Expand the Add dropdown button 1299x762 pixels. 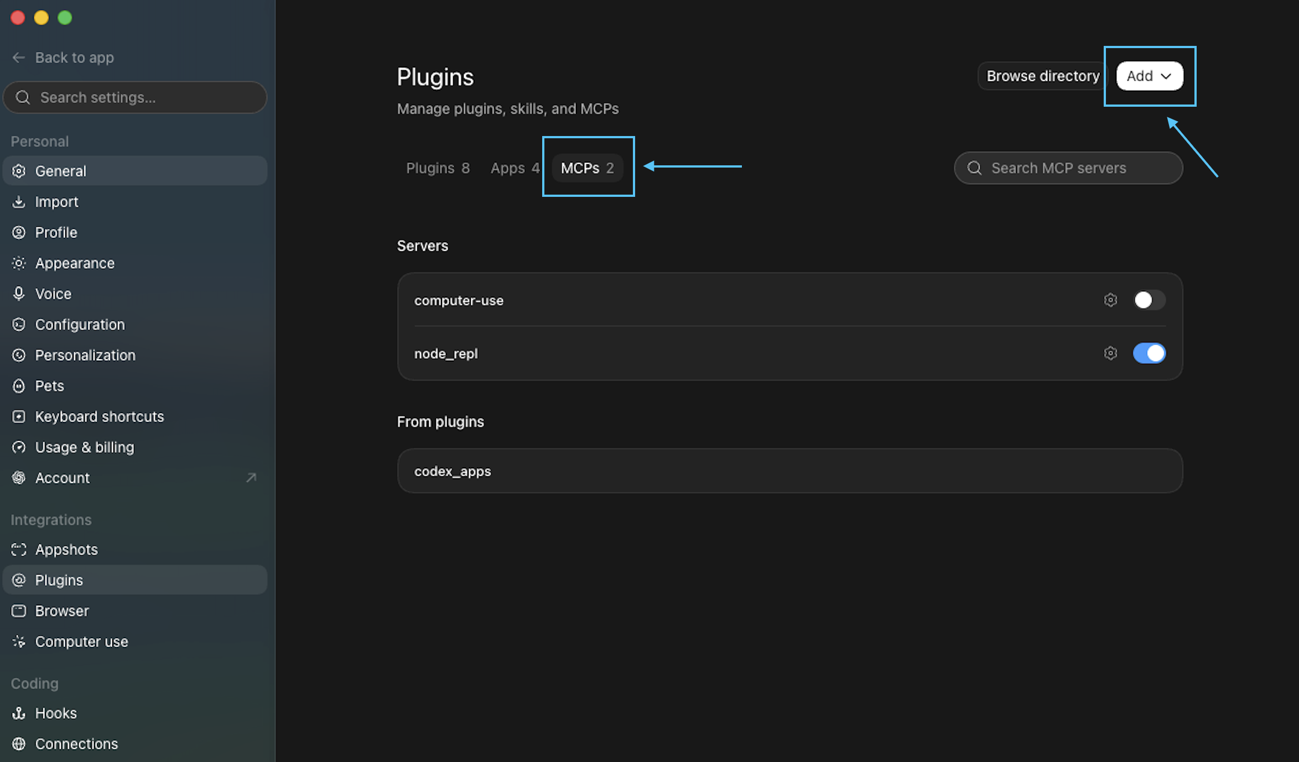click(x=1150, y=76)
